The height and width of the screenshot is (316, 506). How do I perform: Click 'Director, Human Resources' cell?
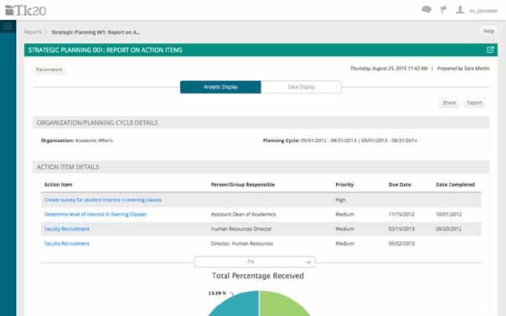pos(242,243)
